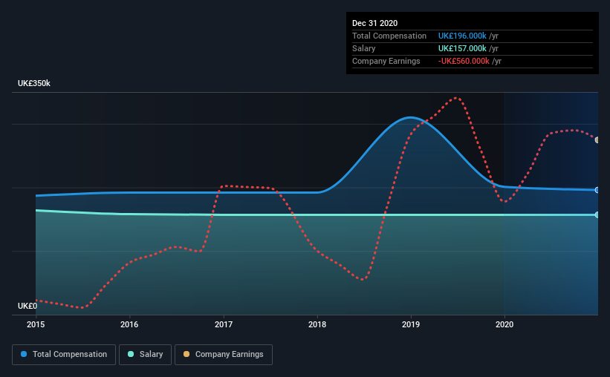This screenshot has height=377, width=610.
Task: Click the tooltip Total Compensation row label
Action: 389,36
